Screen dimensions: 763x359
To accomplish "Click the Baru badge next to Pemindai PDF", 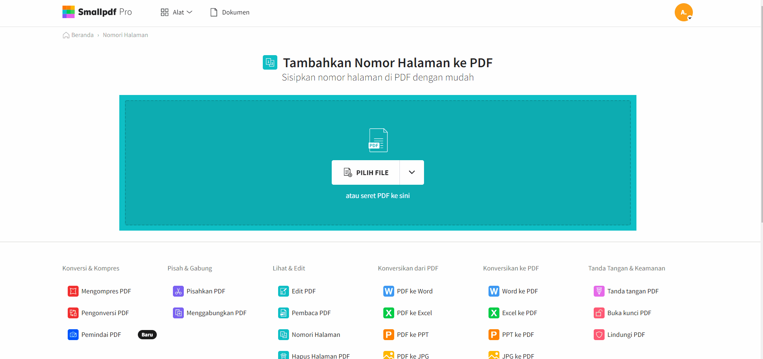I will point(147,334).
